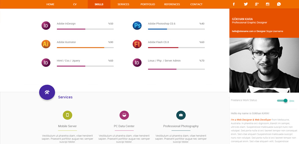The image size is (299, 144).
Task: Click the Google Plus icon
Action: [257, 4]
